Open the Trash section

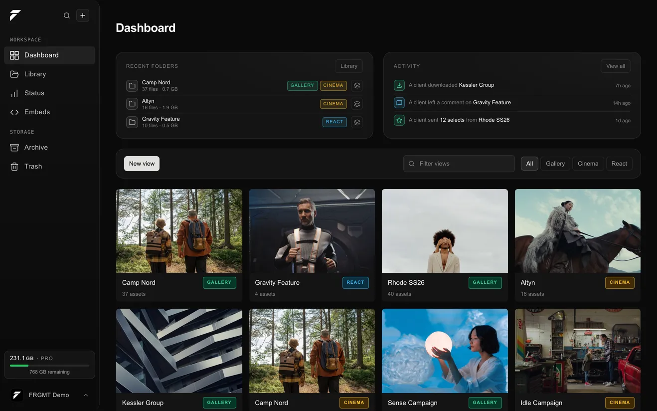pos(49,167)
